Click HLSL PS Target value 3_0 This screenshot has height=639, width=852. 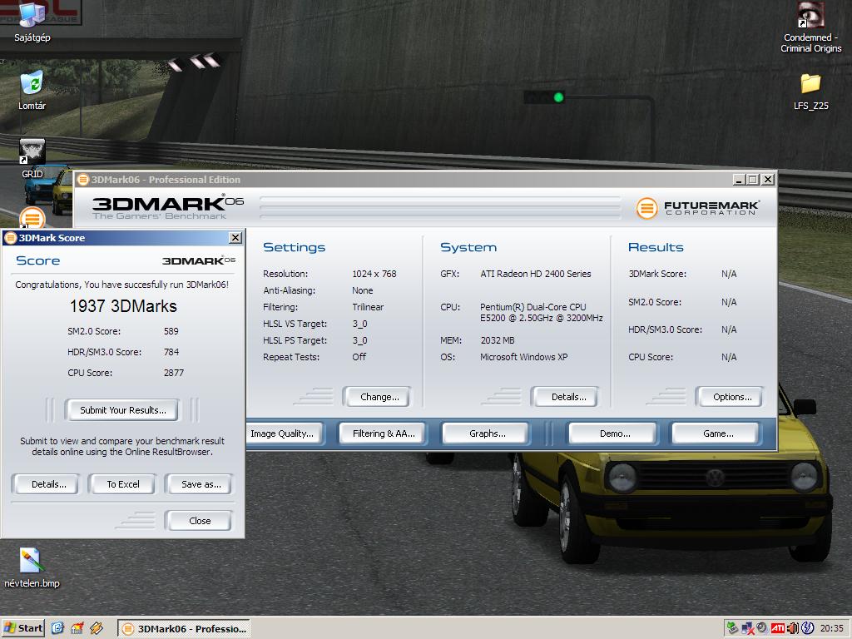click(359, 340)
